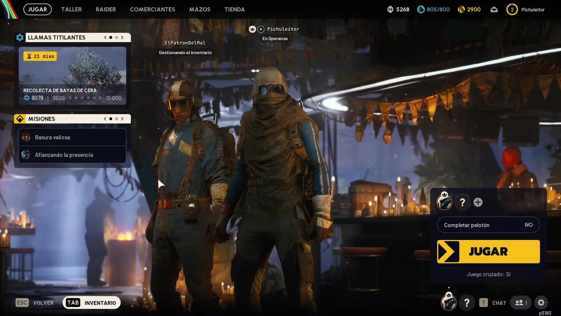Viewport: 561px width, 316px height.
Task: Select player name ElPatronDelMal
Action: click(185, 43)
